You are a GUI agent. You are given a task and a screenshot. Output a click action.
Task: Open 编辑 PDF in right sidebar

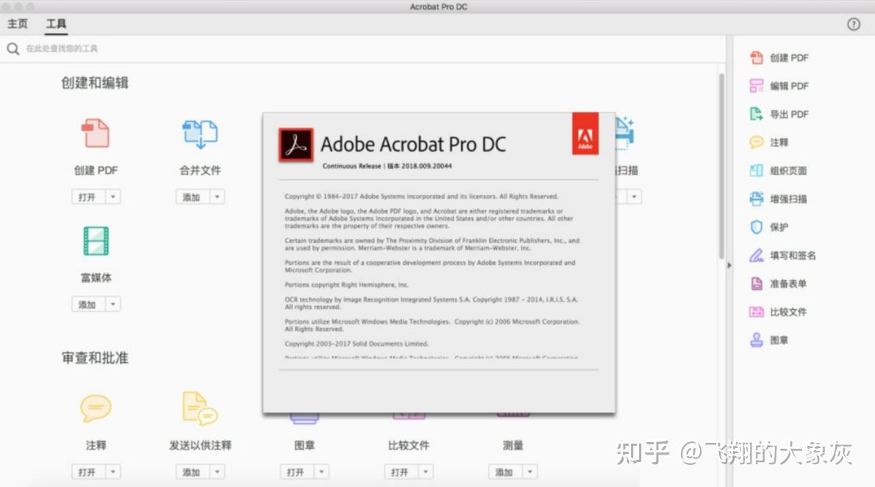point(779,86)
